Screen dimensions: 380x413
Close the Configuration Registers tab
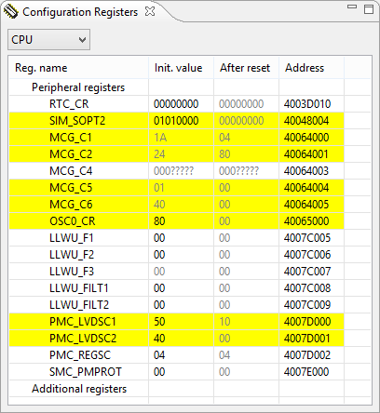[x=150, y=11]
